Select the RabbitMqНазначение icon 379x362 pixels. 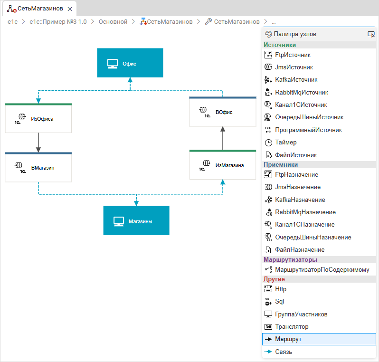click(268, 212)
